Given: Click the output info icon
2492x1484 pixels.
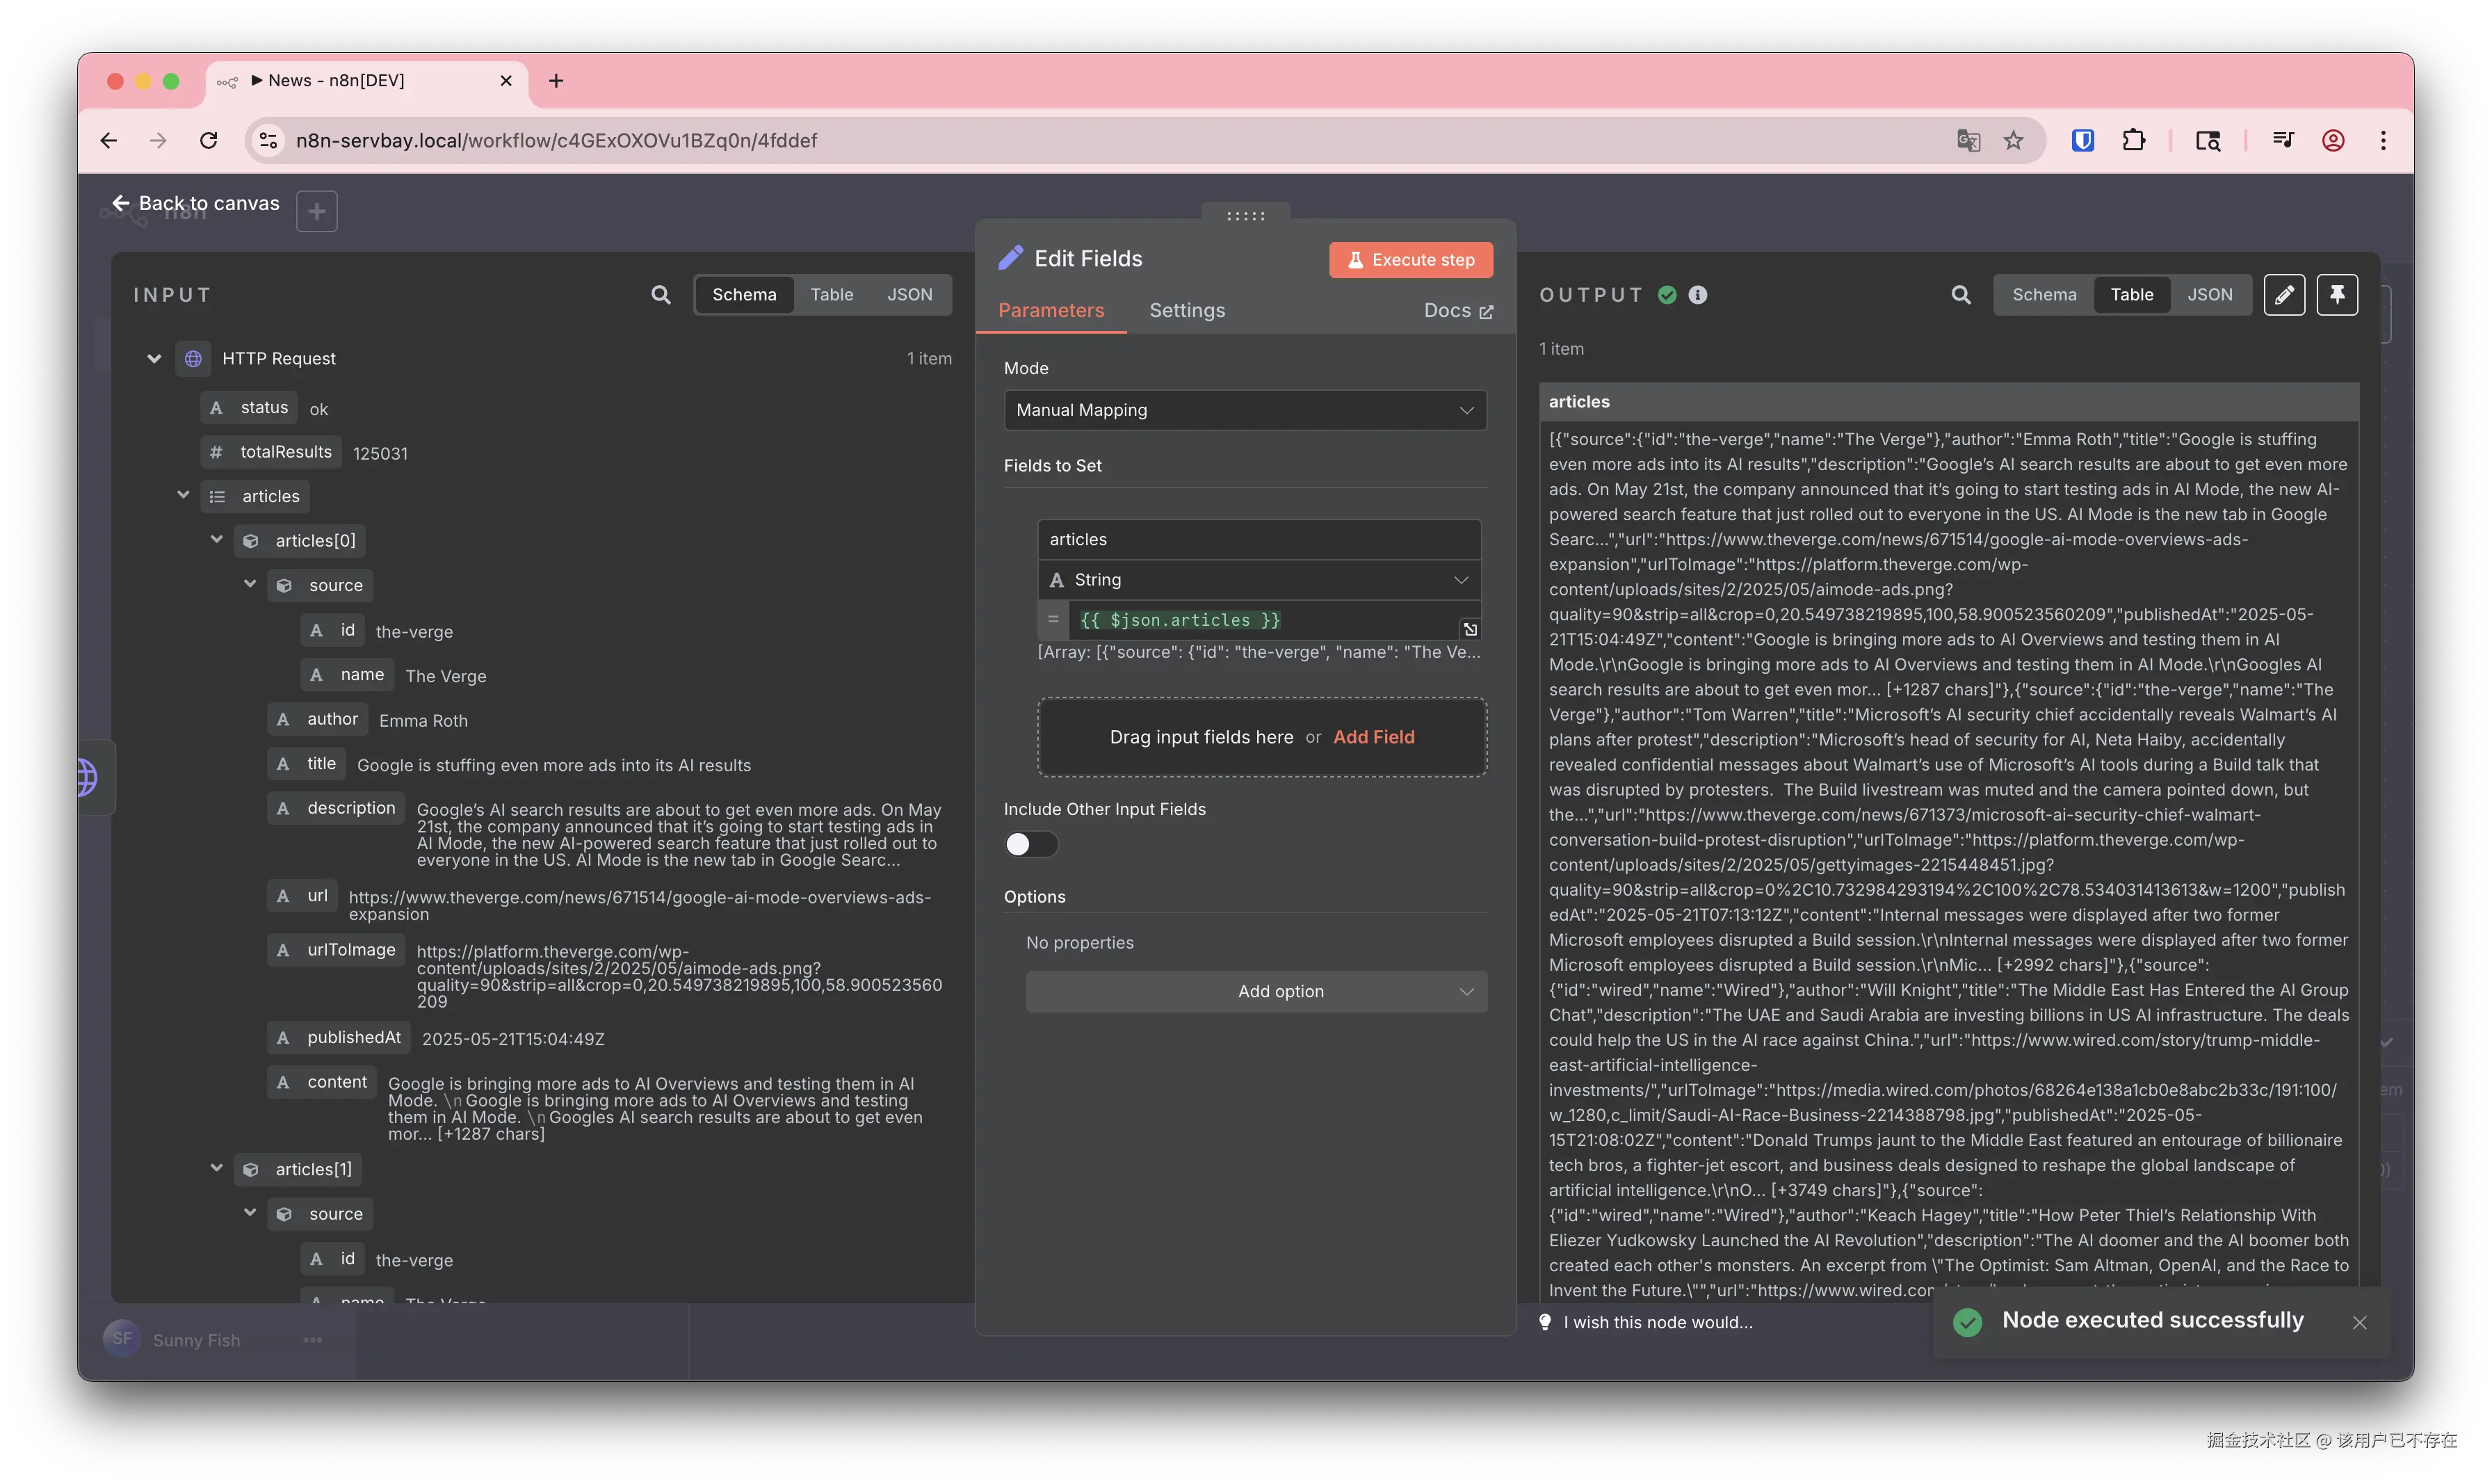Looking at the screenshot, I should tap(1697, 295).
